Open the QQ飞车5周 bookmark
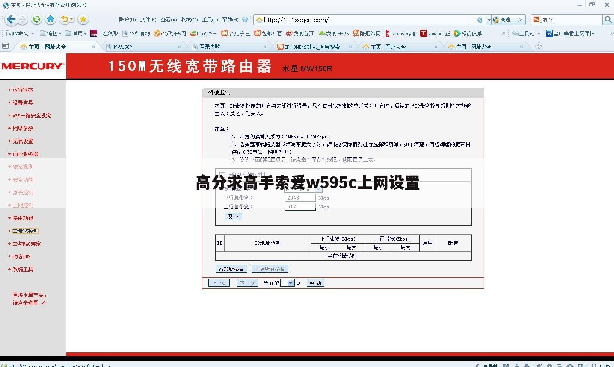Screen dimensions: 614x367 (x=170, y=33)
